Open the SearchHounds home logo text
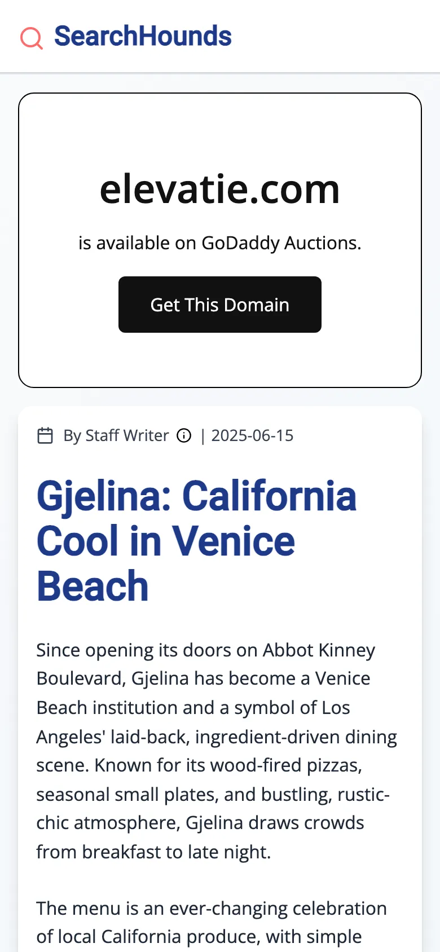 coord(143,36)
